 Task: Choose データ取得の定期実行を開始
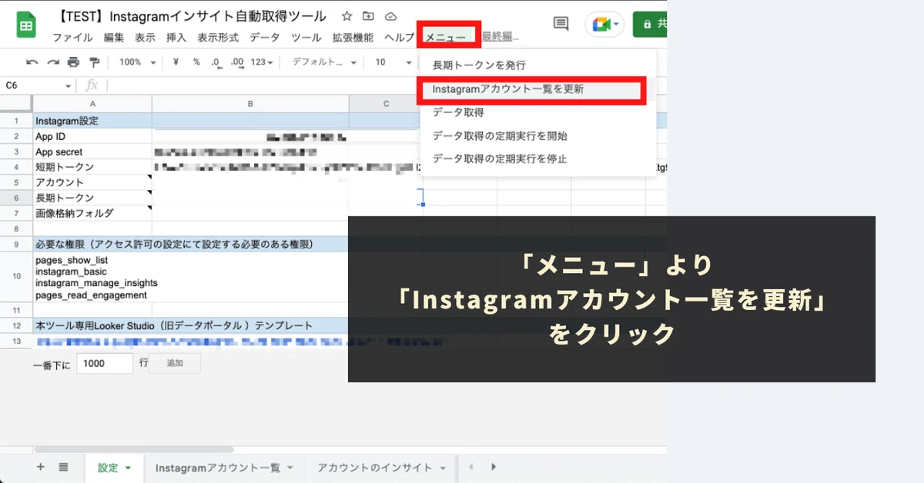[x=537, y=136]
